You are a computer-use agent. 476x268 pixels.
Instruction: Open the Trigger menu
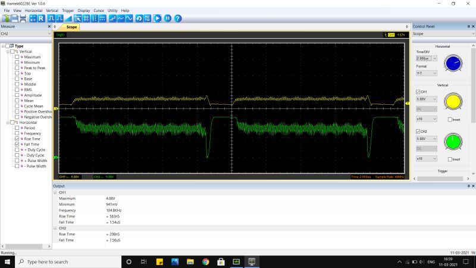click(x=68, y=10)
